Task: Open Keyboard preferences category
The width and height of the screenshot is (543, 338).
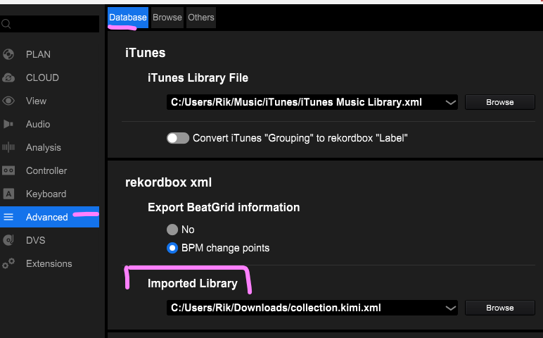Action: tap(46, 194)
